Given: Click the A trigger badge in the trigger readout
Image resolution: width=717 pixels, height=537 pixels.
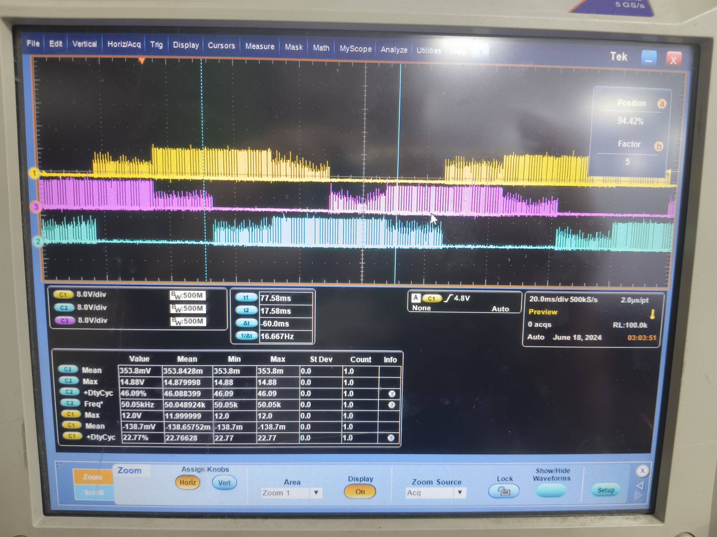Looking at the screenshot, I should (415, 298).
